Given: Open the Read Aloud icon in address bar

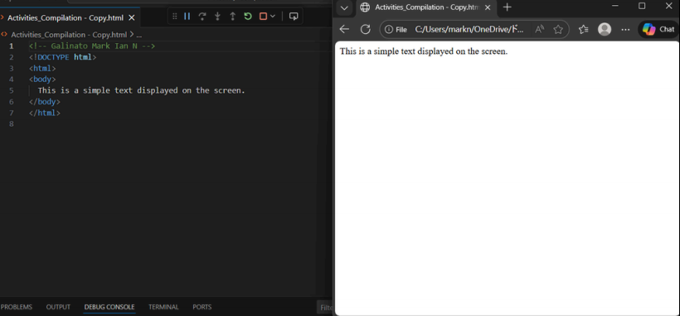Looking at the screenshot, I should pyautogui.click(x=540, y=30).
